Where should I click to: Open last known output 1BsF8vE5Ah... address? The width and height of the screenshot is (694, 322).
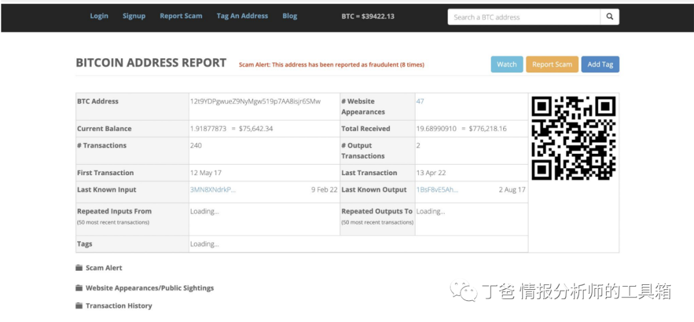tap(438, 189)
